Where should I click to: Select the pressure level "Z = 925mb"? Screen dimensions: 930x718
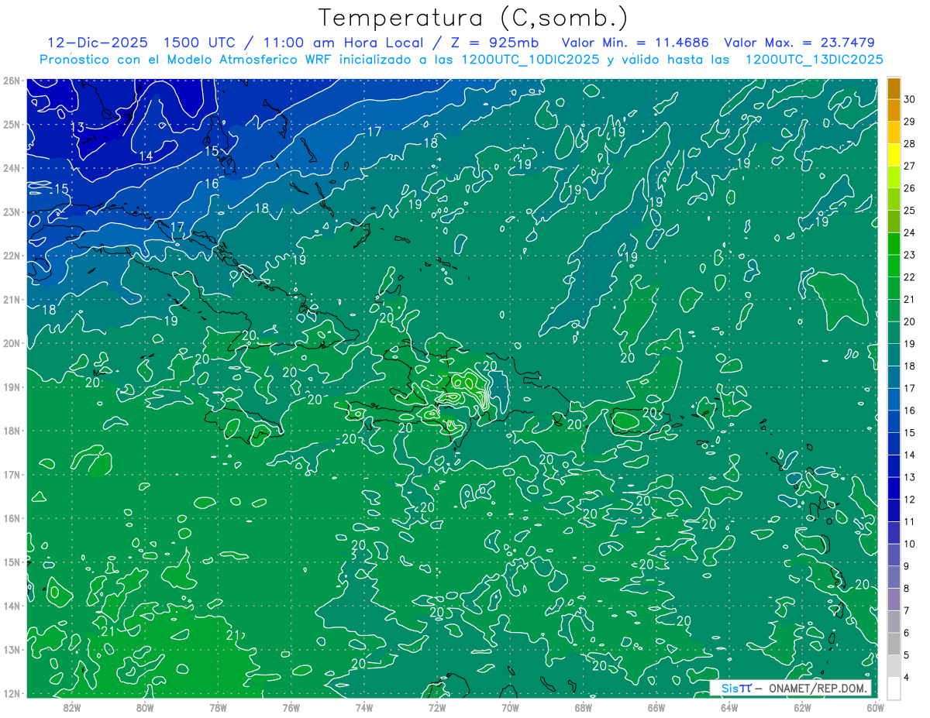click(x=494, y=43)
